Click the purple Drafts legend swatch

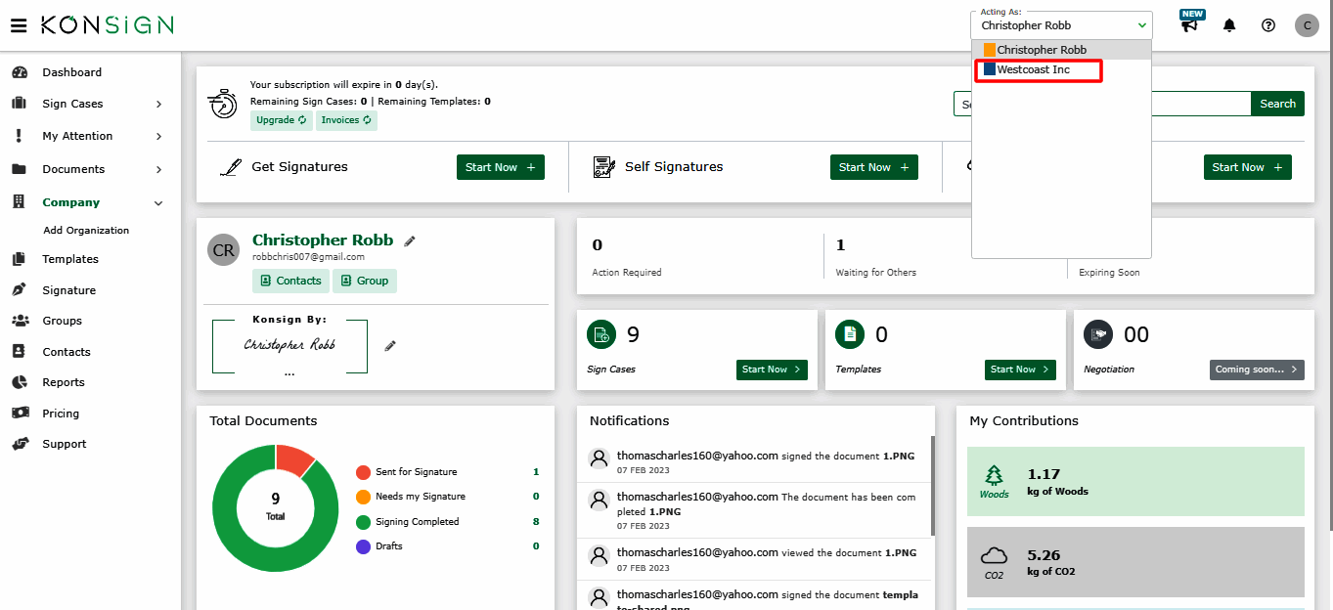click(x=364, y=546)
